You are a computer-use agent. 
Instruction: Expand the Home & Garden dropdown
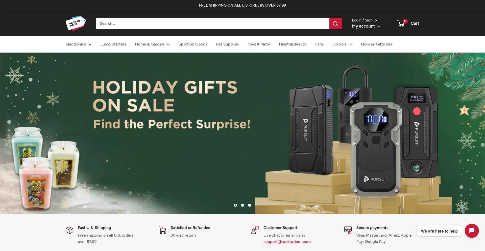(x=152, y=44)
